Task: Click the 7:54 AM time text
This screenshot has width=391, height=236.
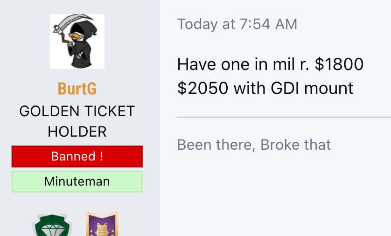Action: click(269, 24)
